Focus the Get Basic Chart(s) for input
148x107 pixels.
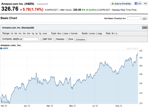pyautogui.click(x=134, y=18)
